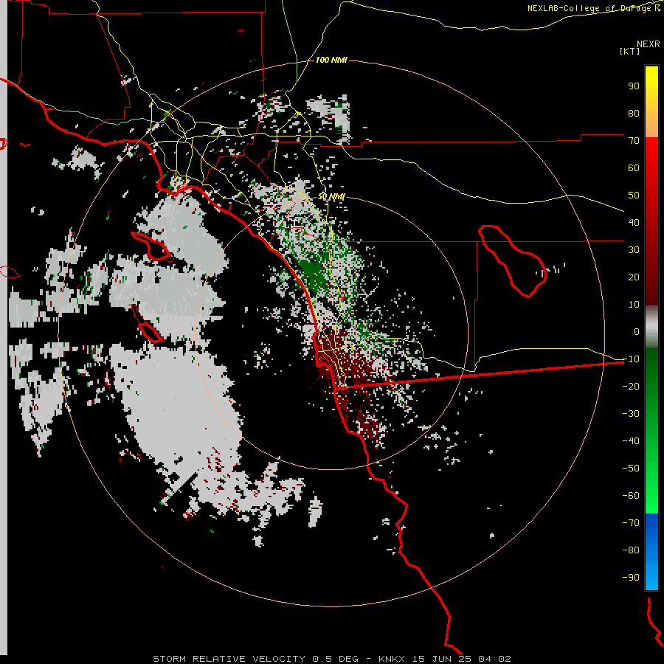Click the -60 value on the velocity scale
This screenshot has width=664, height=664.
pos(631,496)
